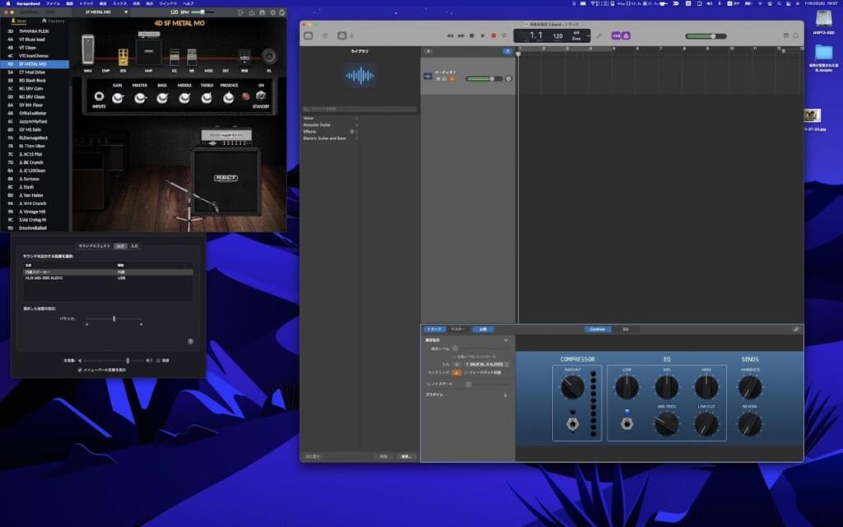Open the Smart Controls button in GarageBand toolbar
843x527 pixels.
(x=342, y=36)
